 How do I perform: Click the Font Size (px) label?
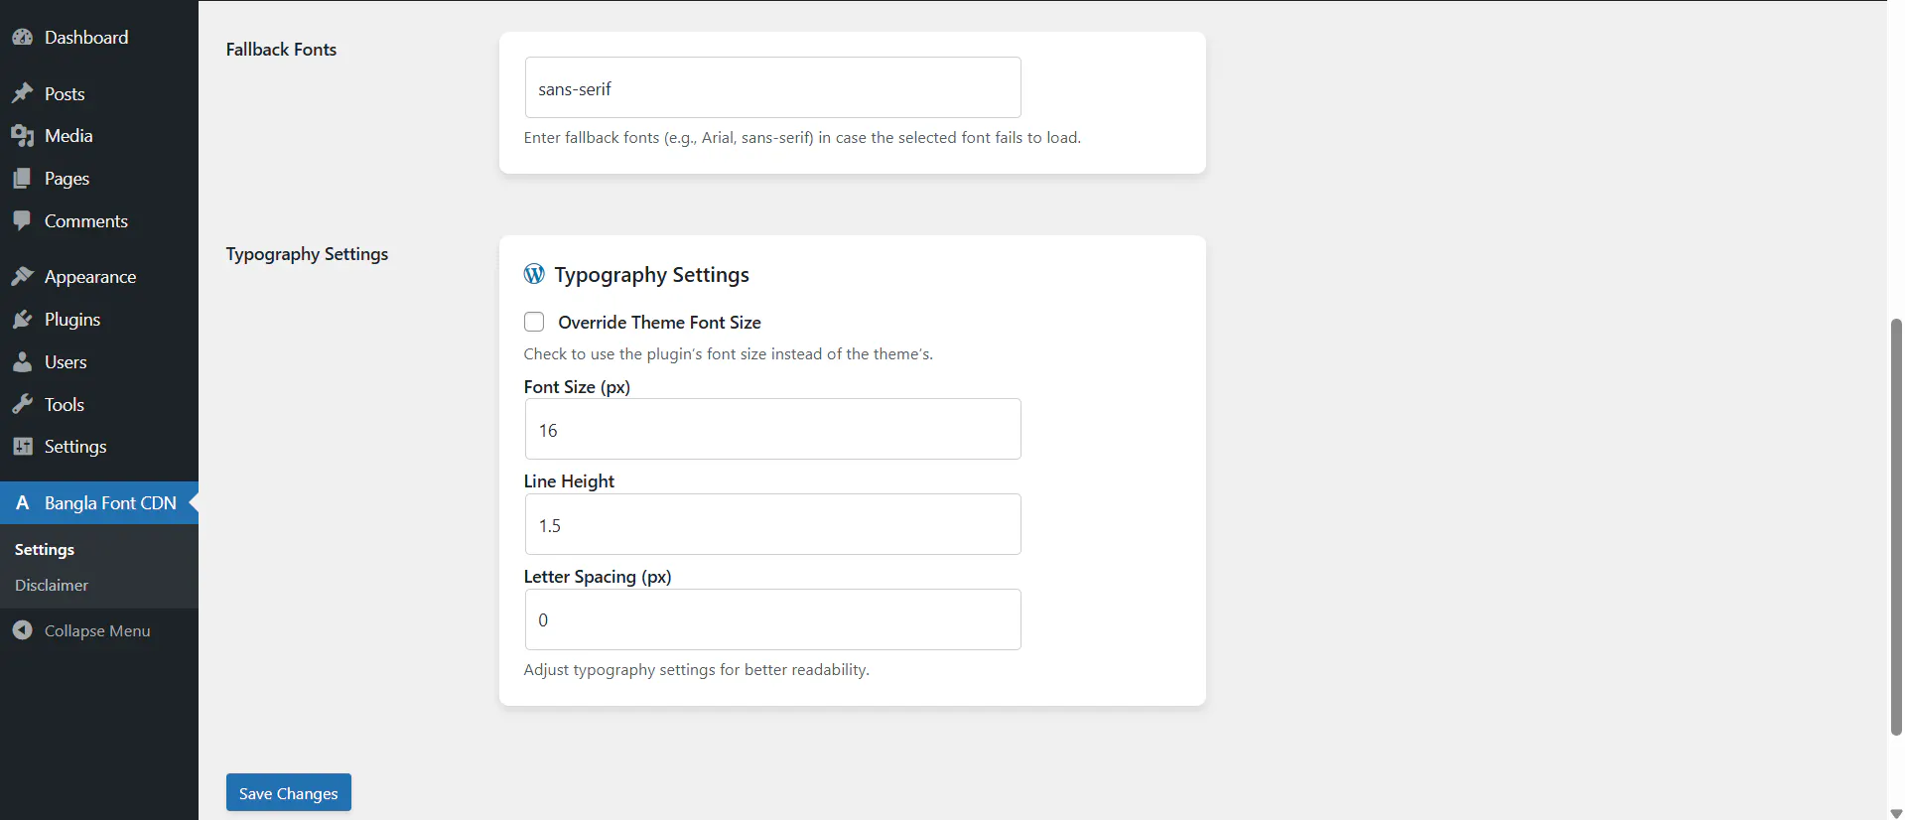tap(577, 387)
